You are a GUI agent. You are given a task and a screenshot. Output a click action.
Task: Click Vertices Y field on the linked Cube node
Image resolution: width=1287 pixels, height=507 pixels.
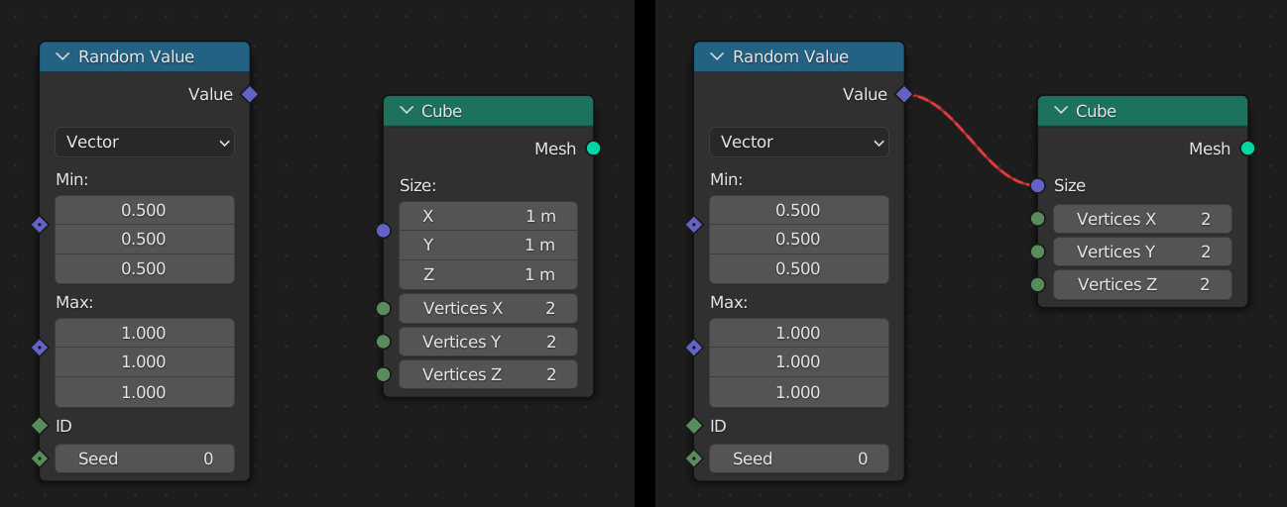coord(1142,252)
